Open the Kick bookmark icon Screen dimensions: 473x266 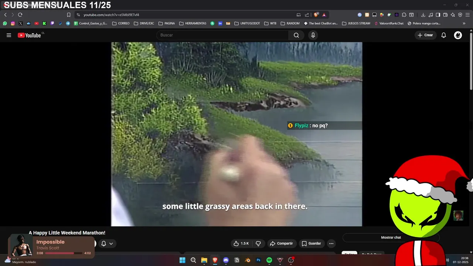pyautogui.click(x=44, y=23)
